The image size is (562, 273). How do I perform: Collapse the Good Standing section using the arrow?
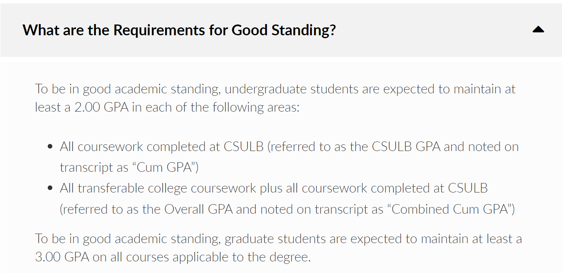pos(538,29)
